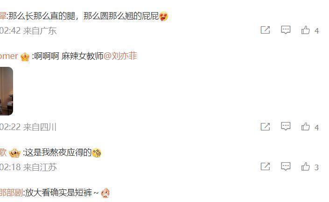Share the 02:22 Sichuan comment

point(265,127)
